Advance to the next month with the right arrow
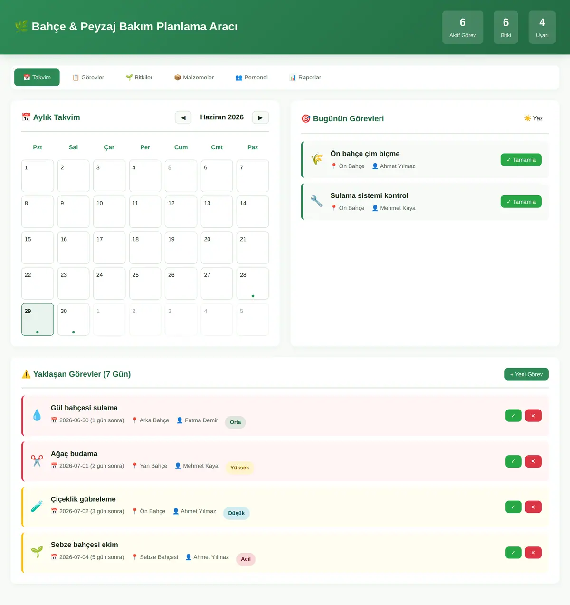Image resolution: width=570 pixels, height=605 pixels. click(x=260, y=117)
